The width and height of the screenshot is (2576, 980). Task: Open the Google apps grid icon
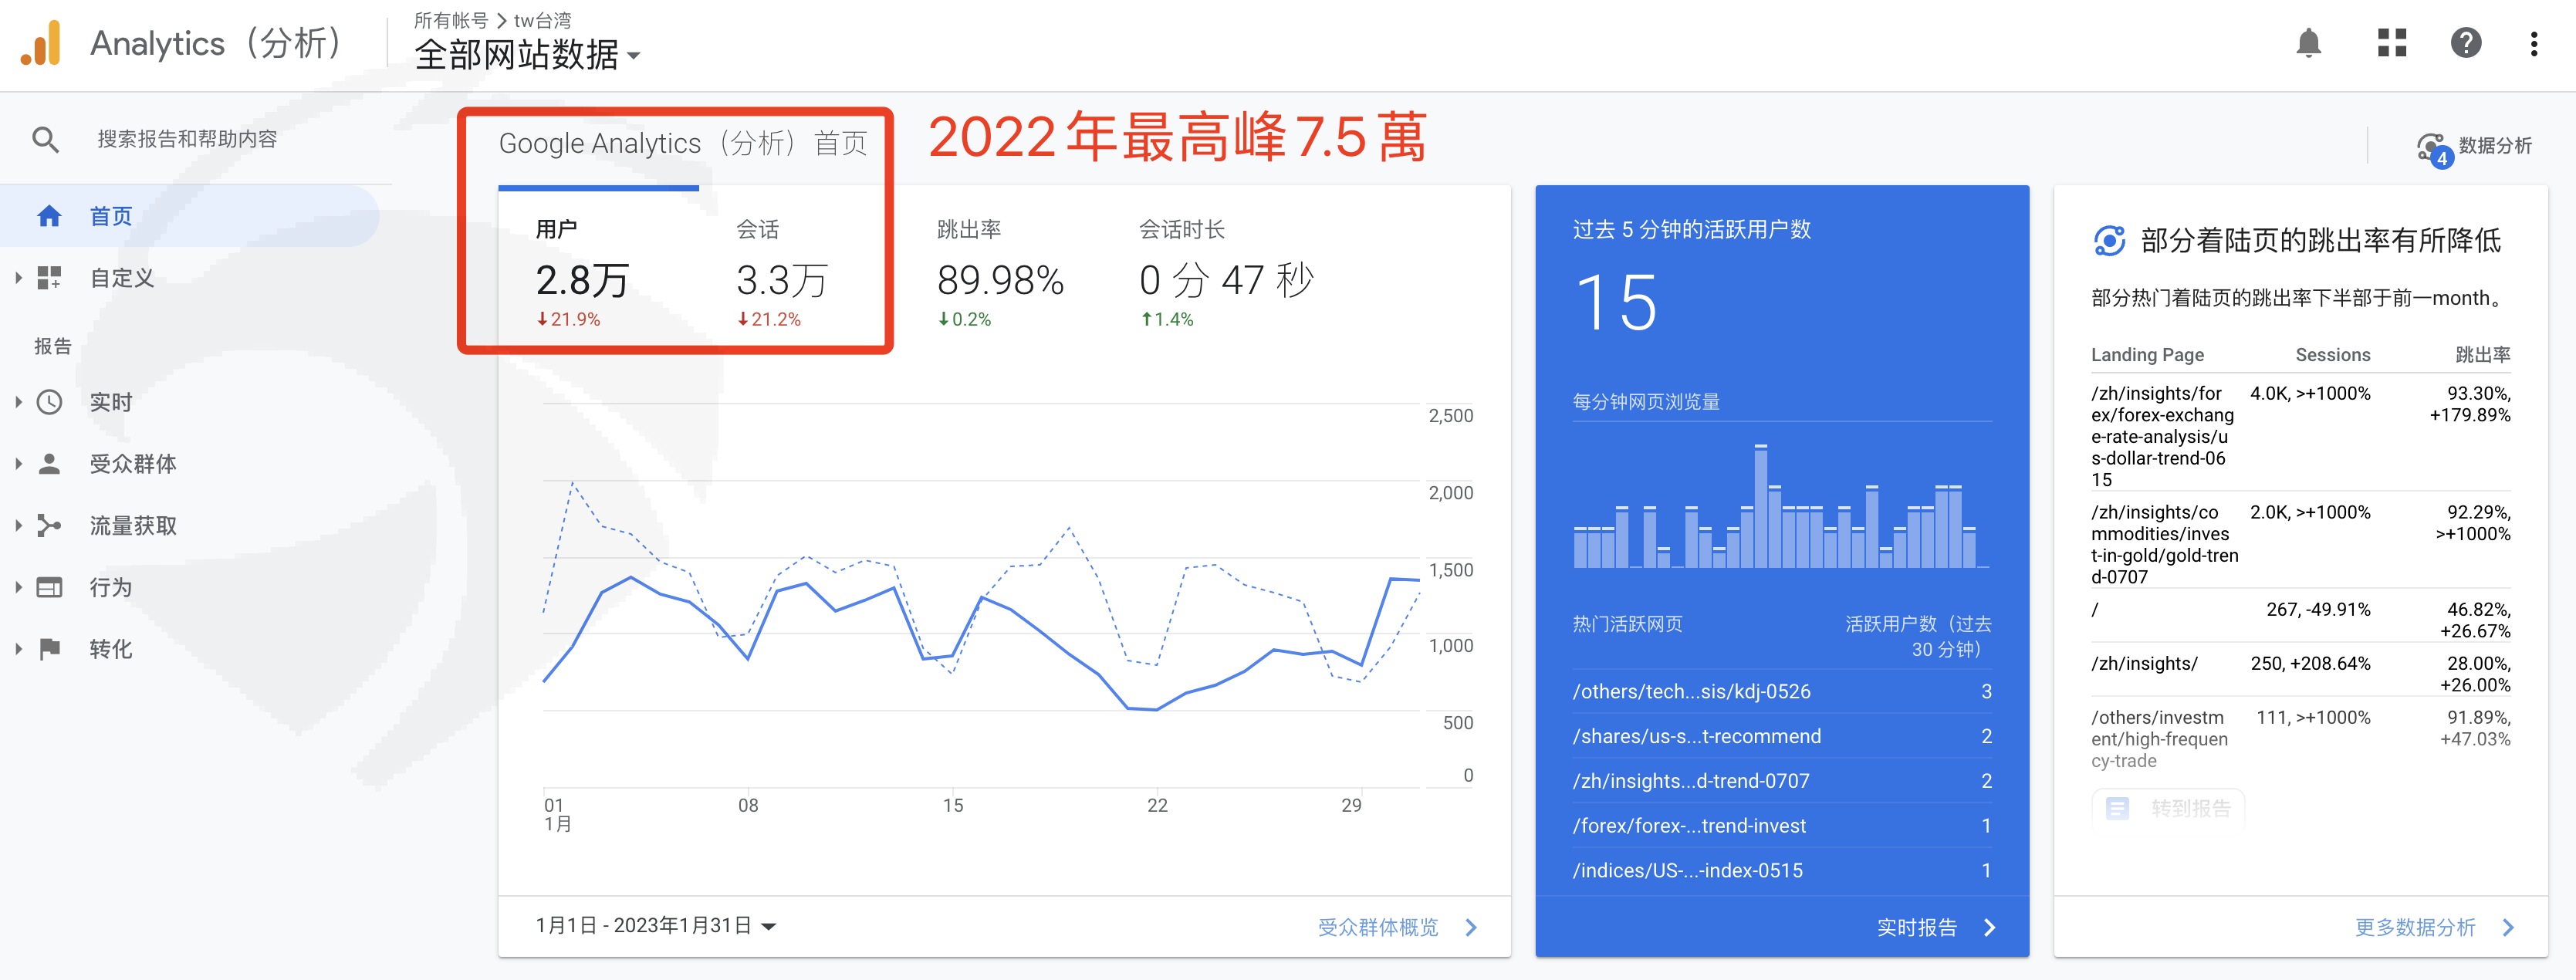pyautogui.click(x=2391, y=43)
